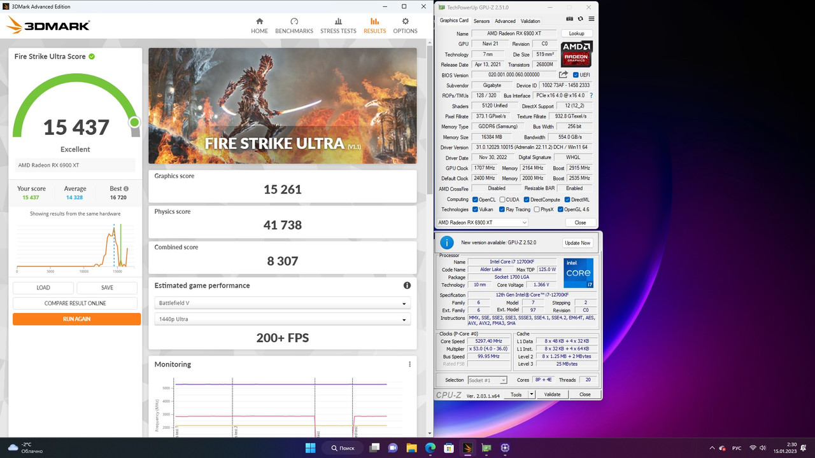This screenshot has width=815, height=458.
Task: Open the Tools dropdown arrow in CPU-Z
Action: pyautogui.click(x=532, y=394)
